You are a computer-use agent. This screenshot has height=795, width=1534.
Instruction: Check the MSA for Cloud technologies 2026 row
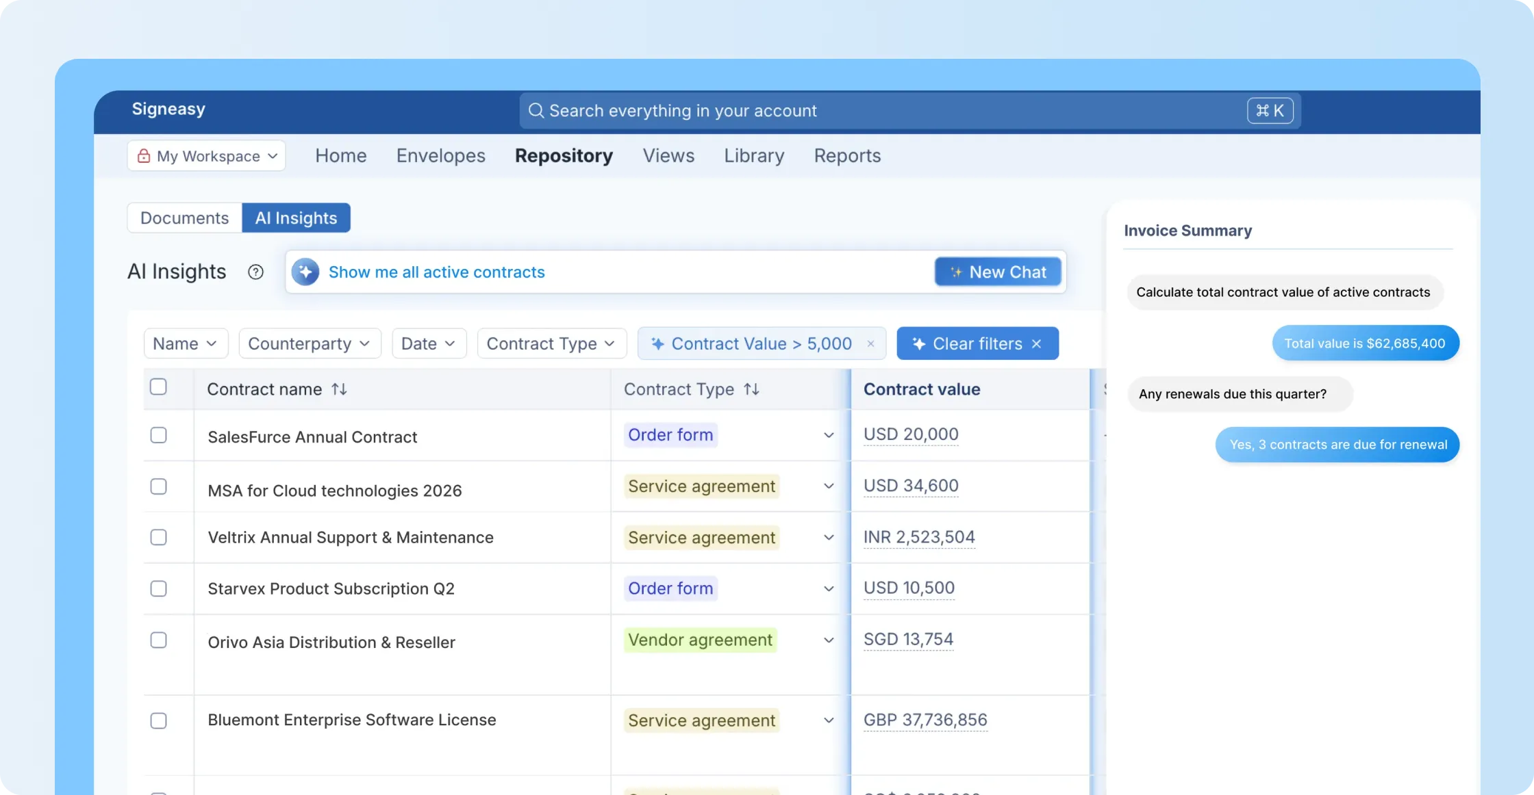[x=158, y=486]
